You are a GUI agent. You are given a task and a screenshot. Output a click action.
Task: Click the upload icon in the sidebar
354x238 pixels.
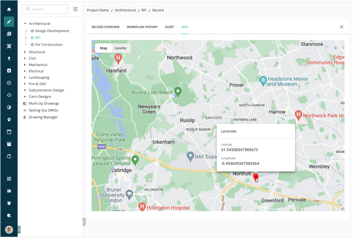pos(9,58)
